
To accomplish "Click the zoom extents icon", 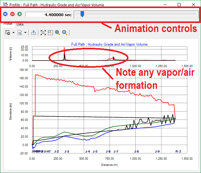I will coord(43,33).
